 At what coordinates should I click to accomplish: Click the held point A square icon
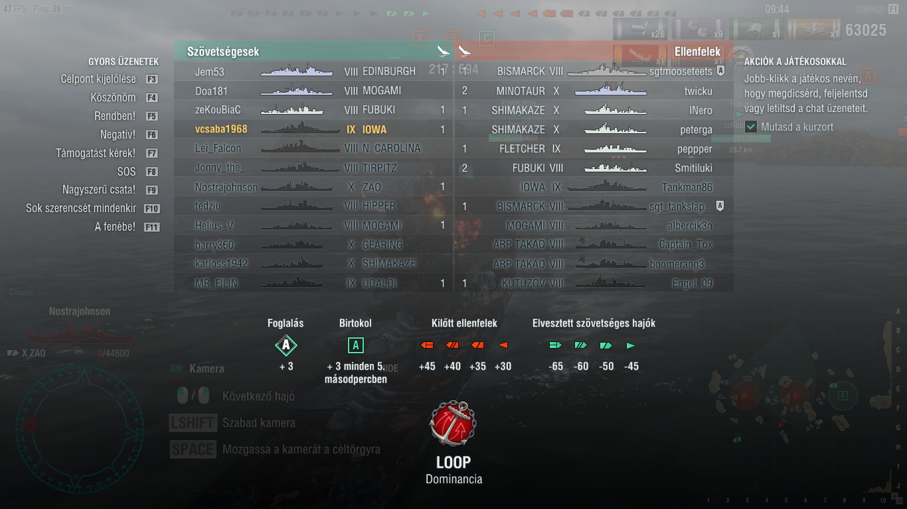[x=356, y=345]
